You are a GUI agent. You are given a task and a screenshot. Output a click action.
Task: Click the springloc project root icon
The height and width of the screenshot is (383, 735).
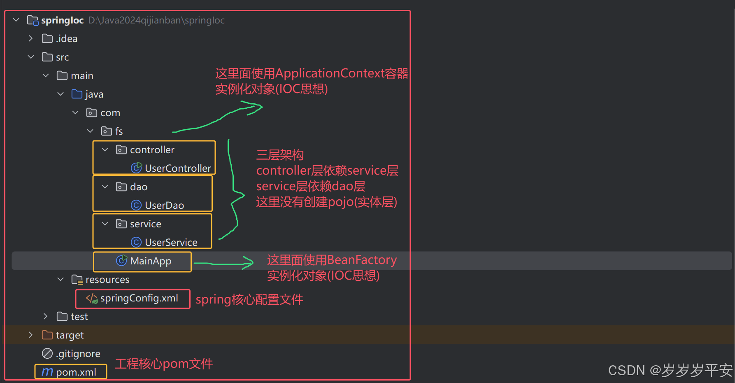point(33,20)
